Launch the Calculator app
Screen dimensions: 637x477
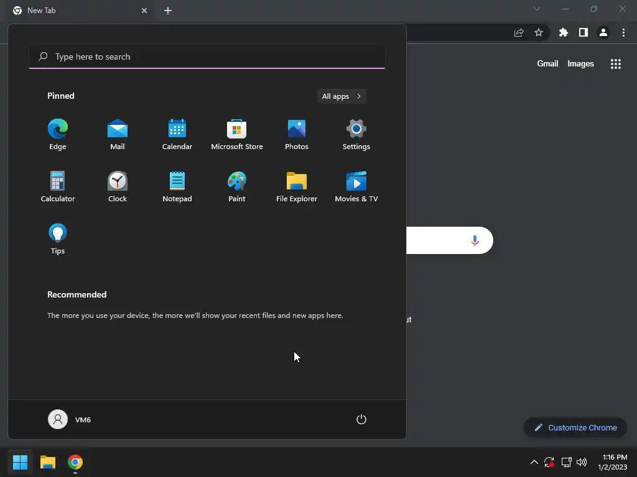pos(58,186)
